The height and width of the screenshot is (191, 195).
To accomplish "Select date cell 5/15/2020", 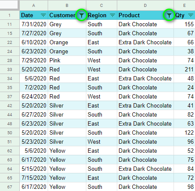I will pos(34,169).
